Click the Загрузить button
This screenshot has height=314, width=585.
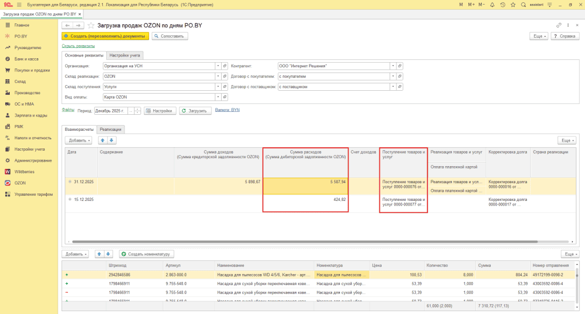195,111
